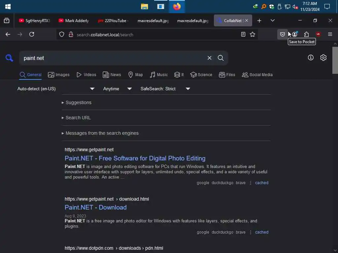Reload the current page
Image resolution: width=338 pixels, height=253 pixels.
[x=32, y=34]
